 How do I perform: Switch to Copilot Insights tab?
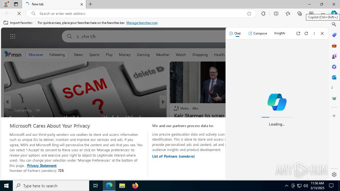280,33
